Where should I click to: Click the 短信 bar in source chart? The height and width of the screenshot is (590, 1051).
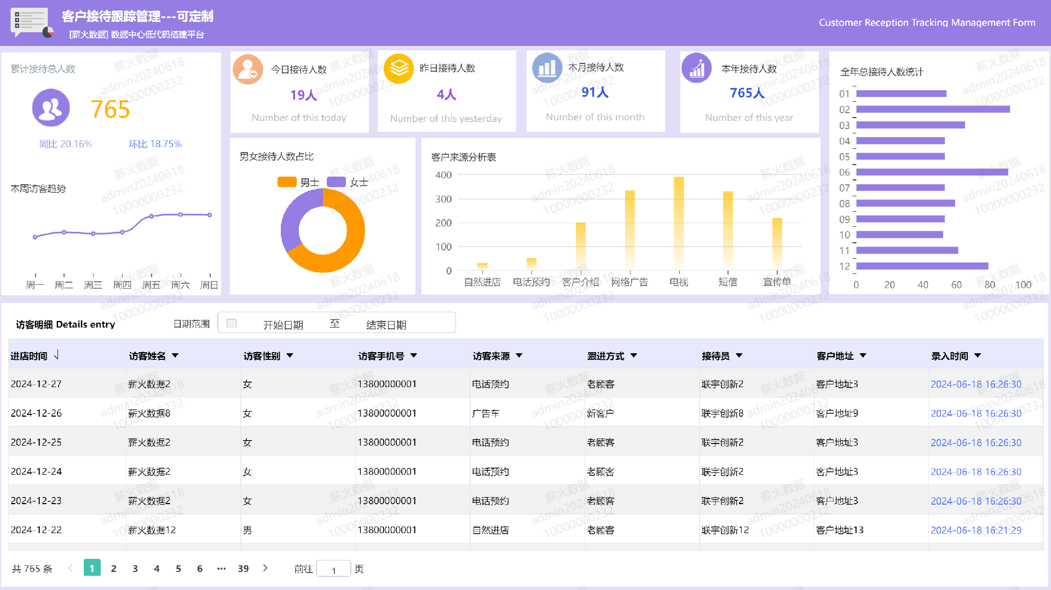coord(728,231)
